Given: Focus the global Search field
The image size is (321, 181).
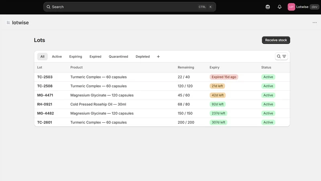Looking at the screenshot, I should point(130,7).
